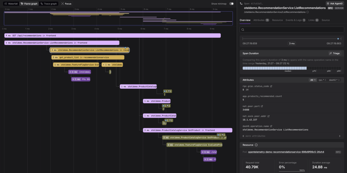
Task: Click link icon beside dash0.operation.name
Action: click(271, 126)
